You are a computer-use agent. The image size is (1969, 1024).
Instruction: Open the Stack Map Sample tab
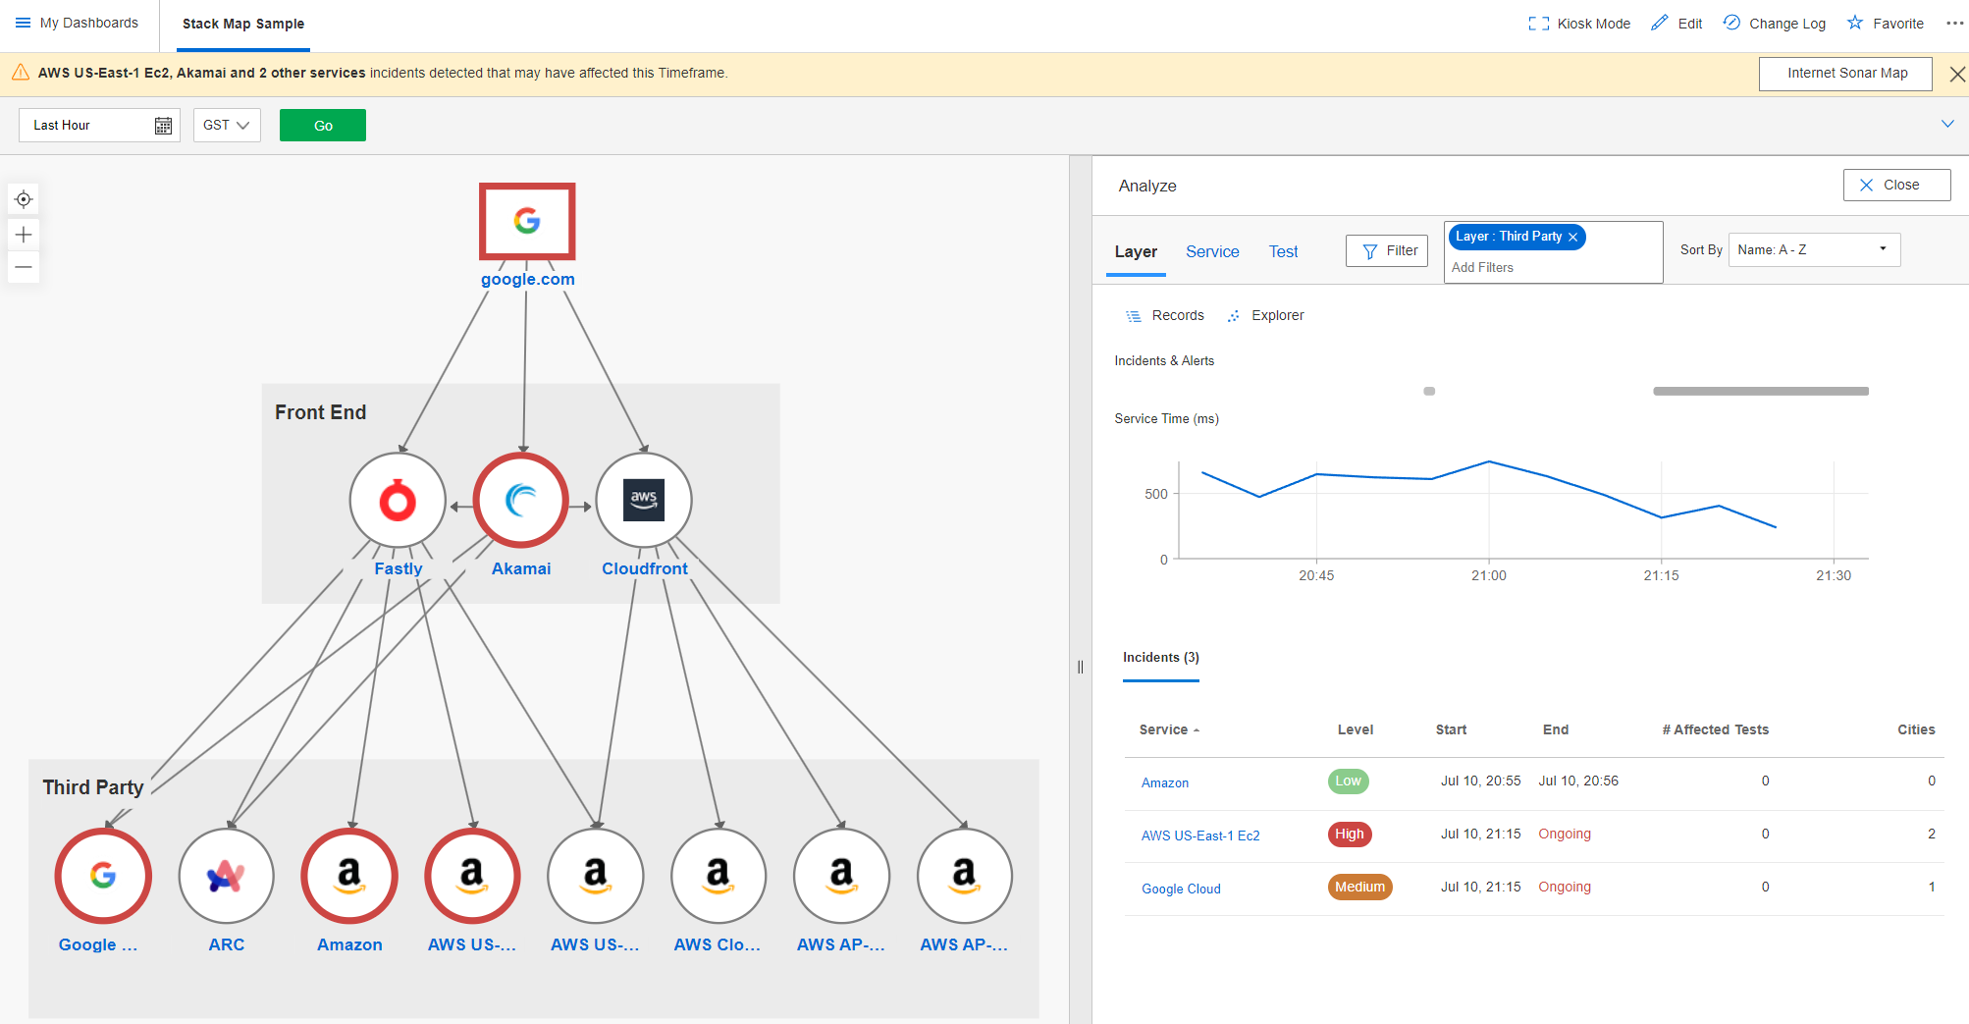point(243,24)
